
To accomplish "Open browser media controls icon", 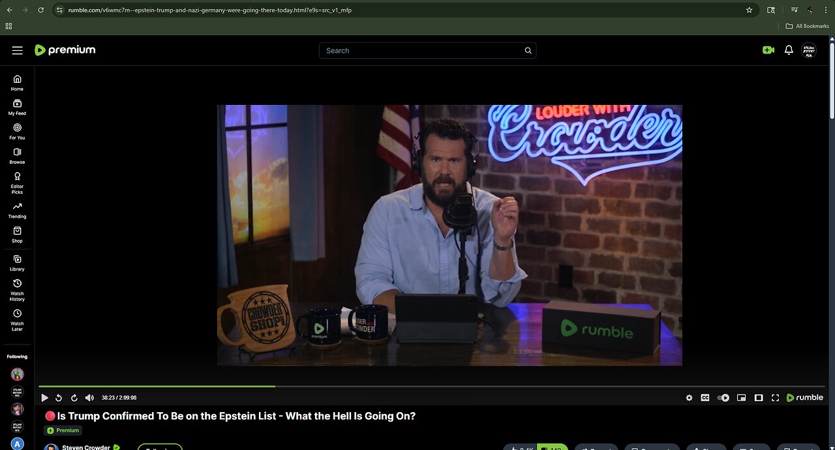I will (795, 10).
